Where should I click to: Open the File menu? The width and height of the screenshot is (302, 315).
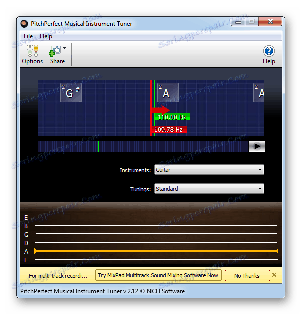pyautogui.click(x=28, y=36)
